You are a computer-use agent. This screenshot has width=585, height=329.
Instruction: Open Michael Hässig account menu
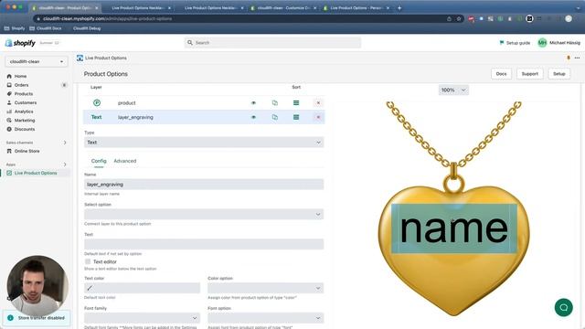pyautogui.click(x=558, y=43)
